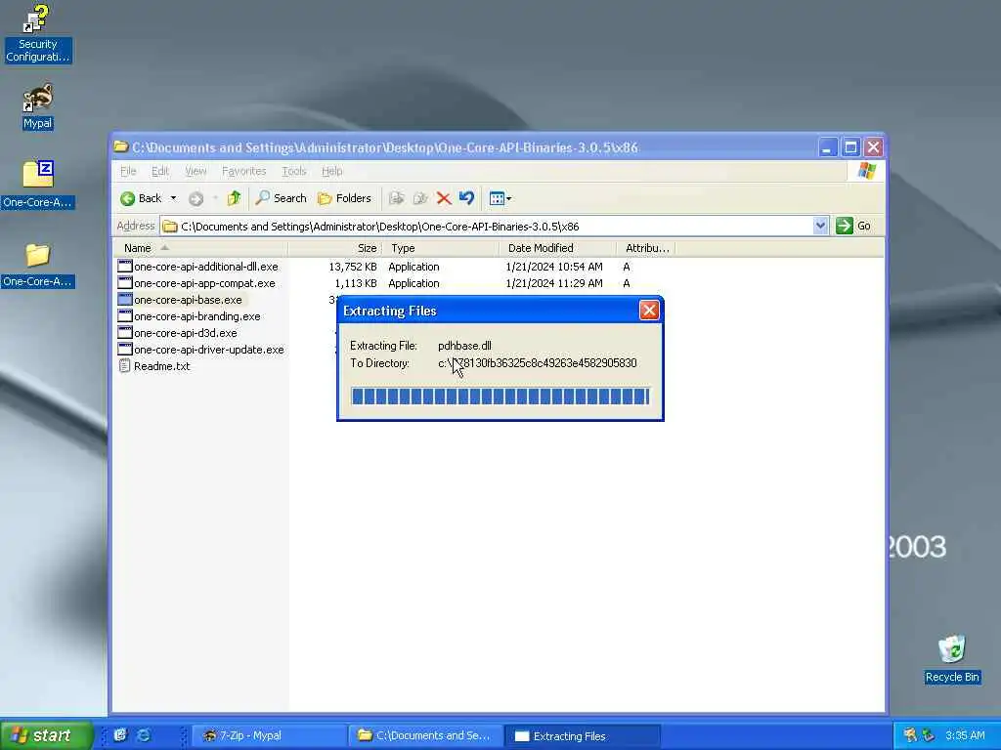The width and height of the screenshot is (1001, 750).
Task: Open the Start menu
Action: (x=45, y=735)
